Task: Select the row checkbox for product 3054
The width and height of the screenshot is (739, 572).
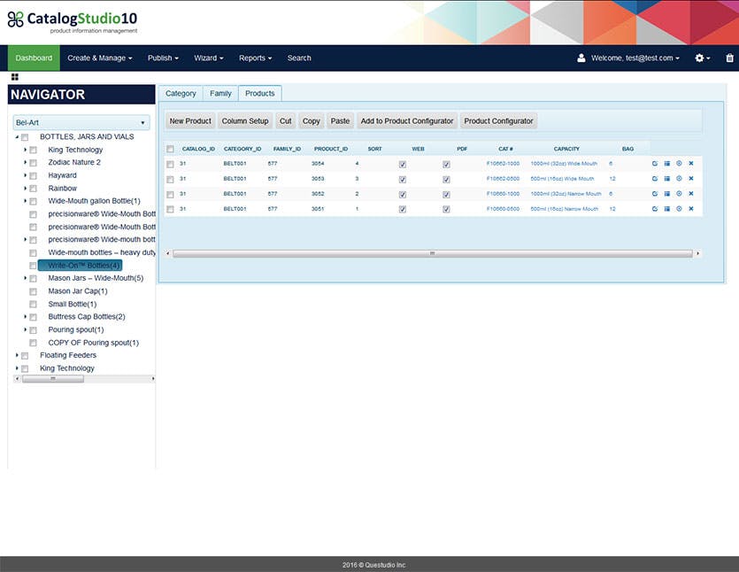Action: [170, 164]
